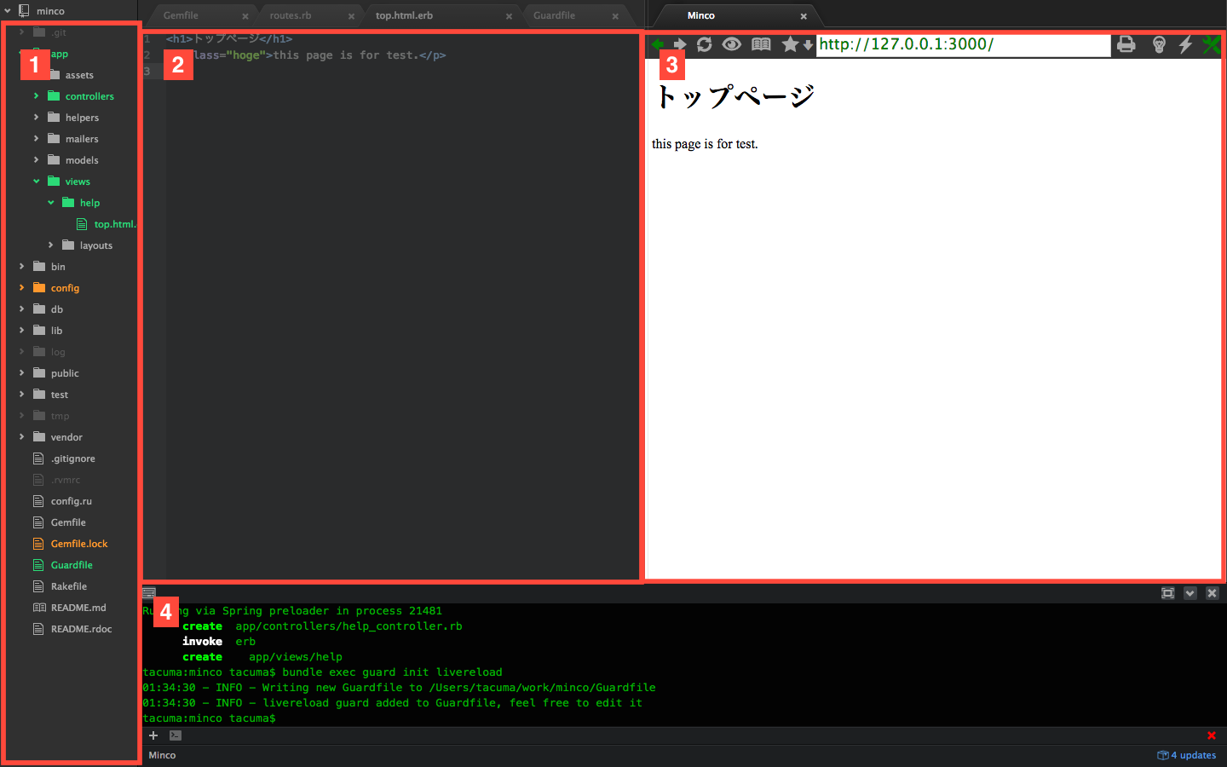
Task: Click the keyboard icon above terminal
Action: [149, 593]
